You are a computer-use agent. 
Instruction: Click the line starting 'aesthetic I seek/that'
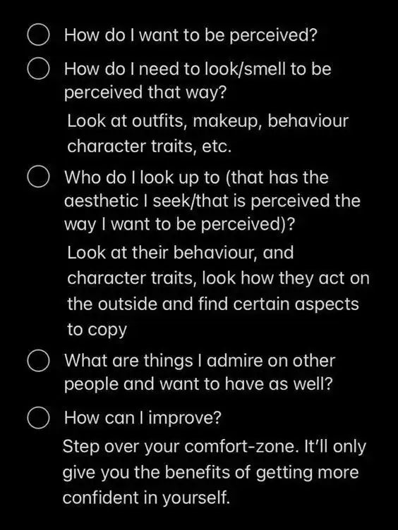[212, 201]
